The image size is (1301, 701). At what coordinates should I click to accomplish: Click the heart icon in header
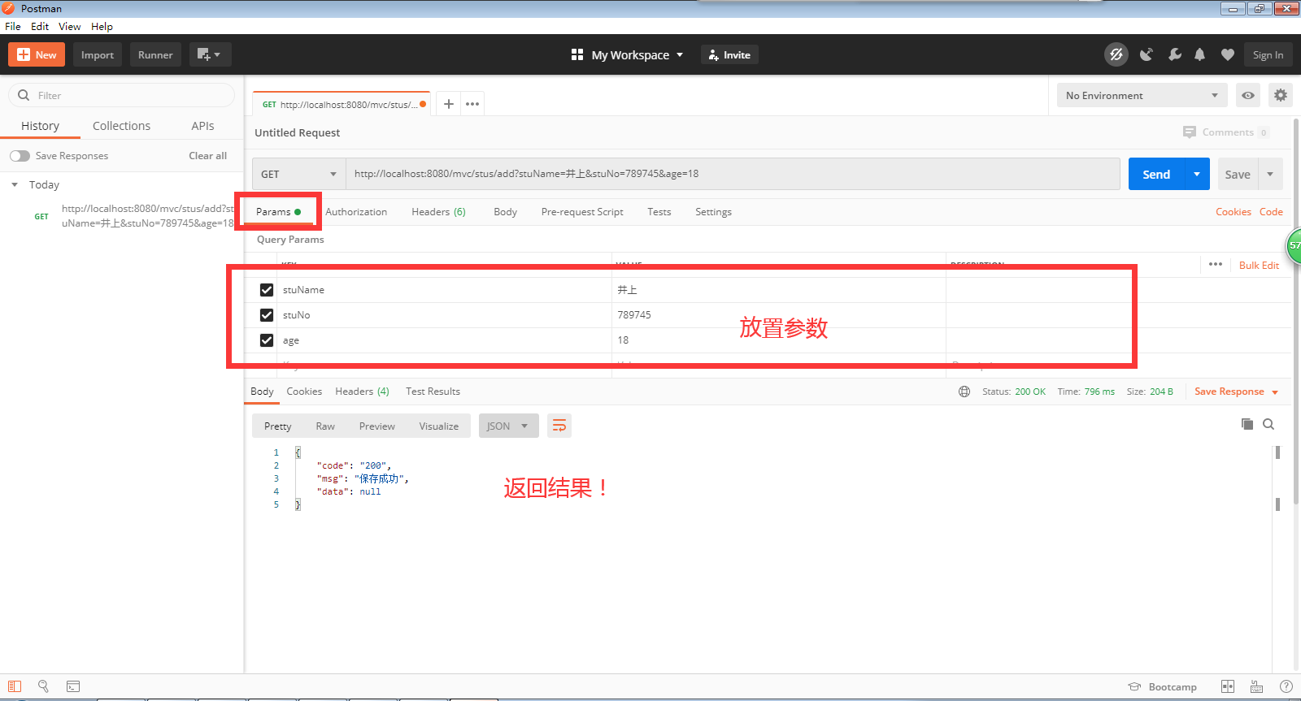point(1228,54)
